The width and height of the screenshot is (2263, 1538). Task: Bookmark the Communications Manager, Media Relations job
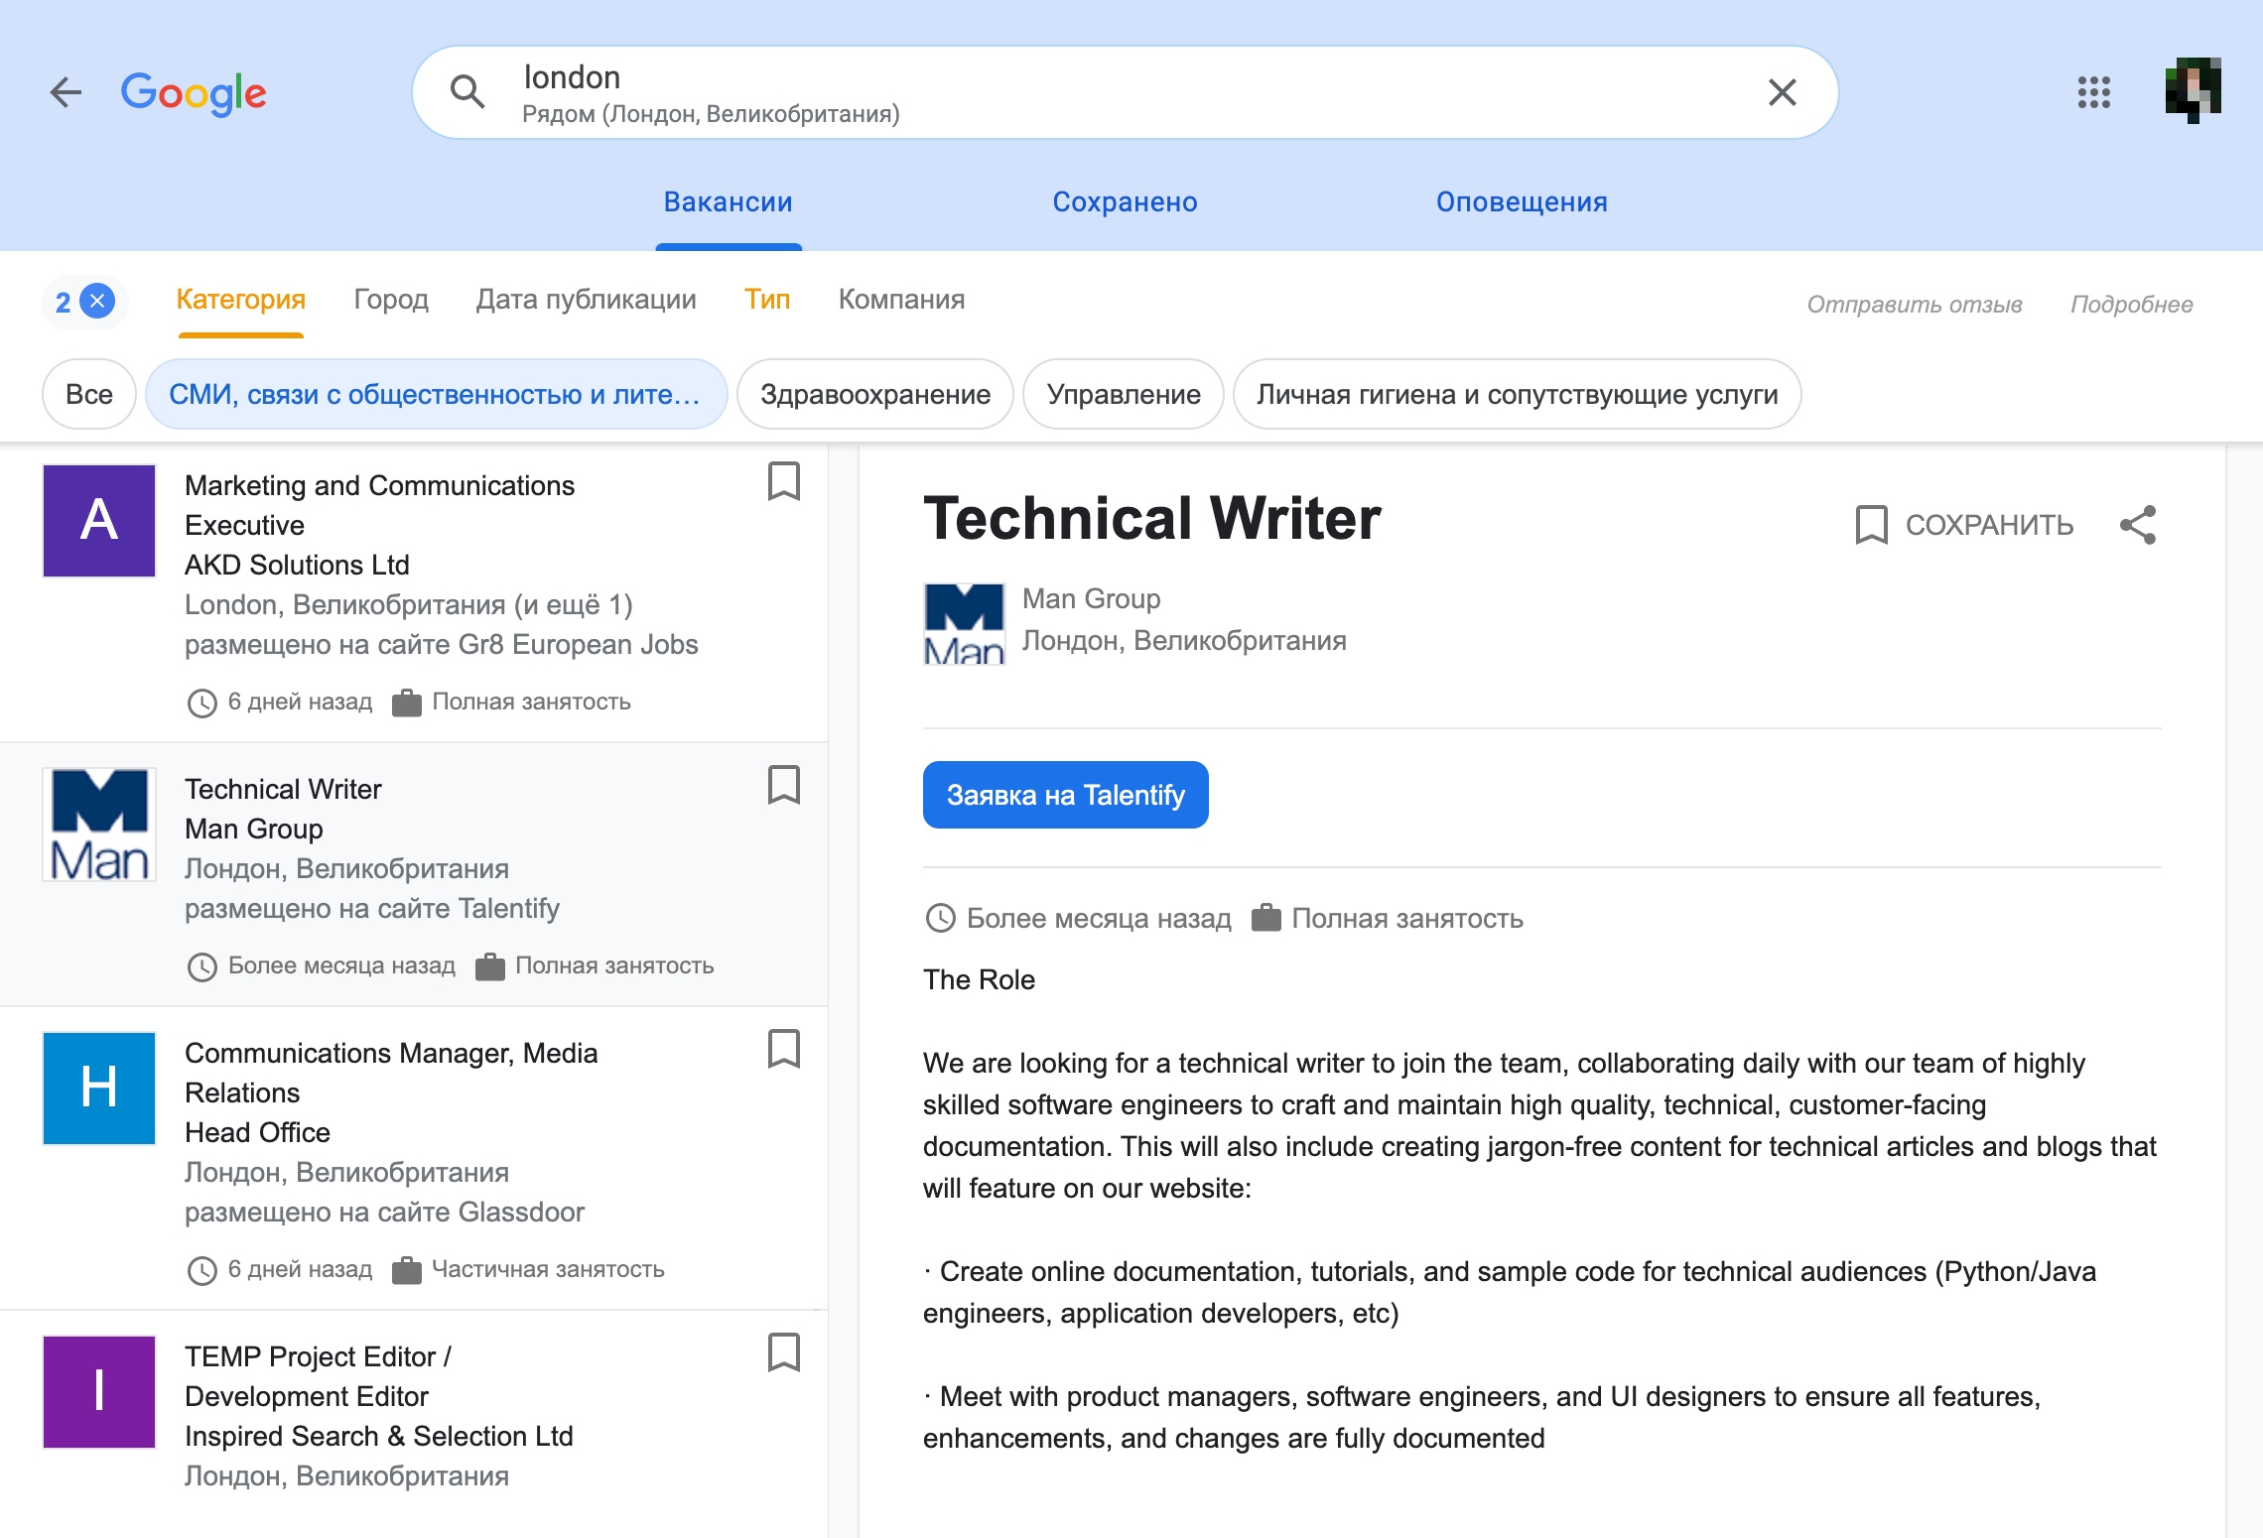(x=783, y=1049)
